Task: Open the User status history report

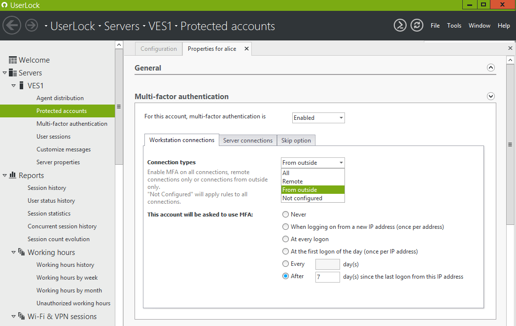Action: [x=51, y=201]
